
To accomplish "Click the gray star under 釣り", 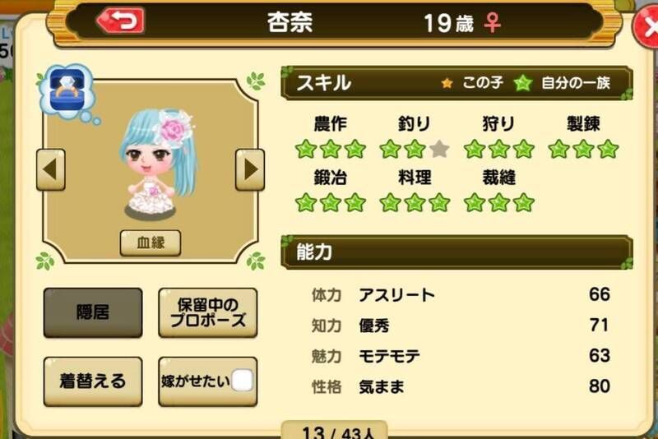I will click(x=439, y=149).
